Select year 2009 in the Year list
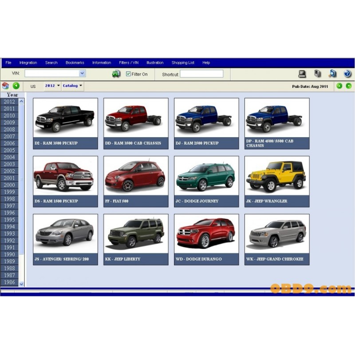This screenshot has height=355, width=355. [9, 122]
